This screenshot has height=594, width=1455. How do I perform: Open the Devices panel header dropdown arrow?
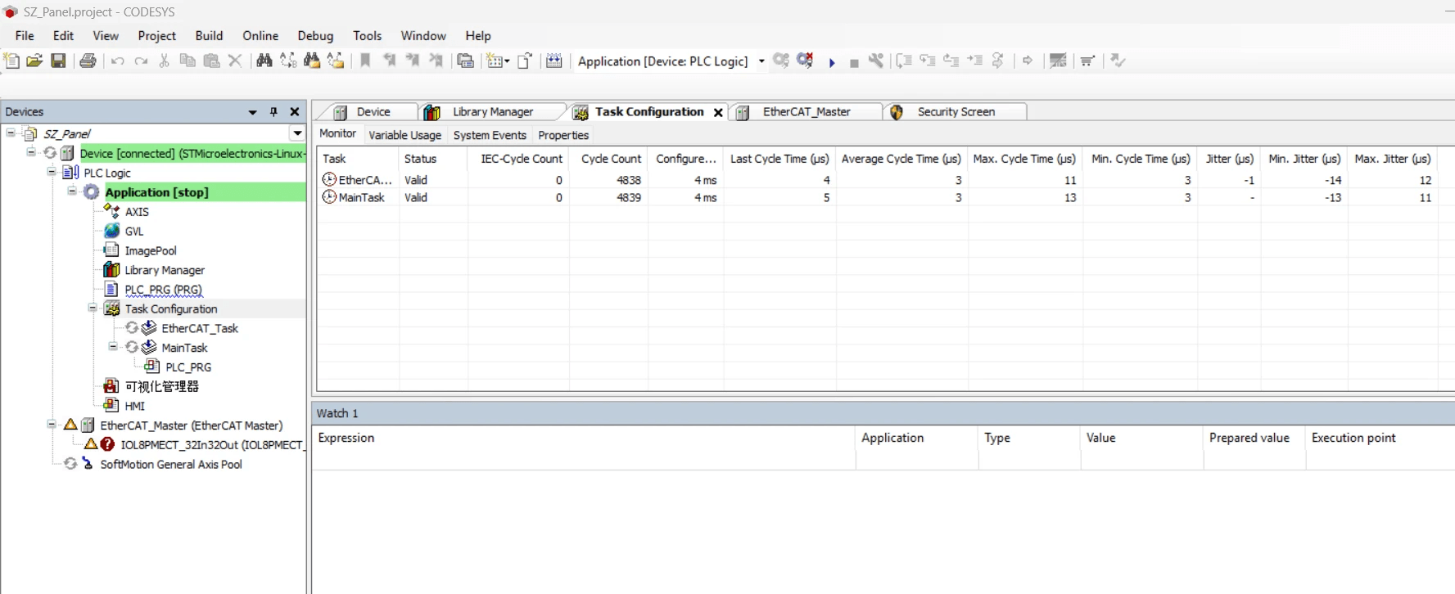[252, 112]
